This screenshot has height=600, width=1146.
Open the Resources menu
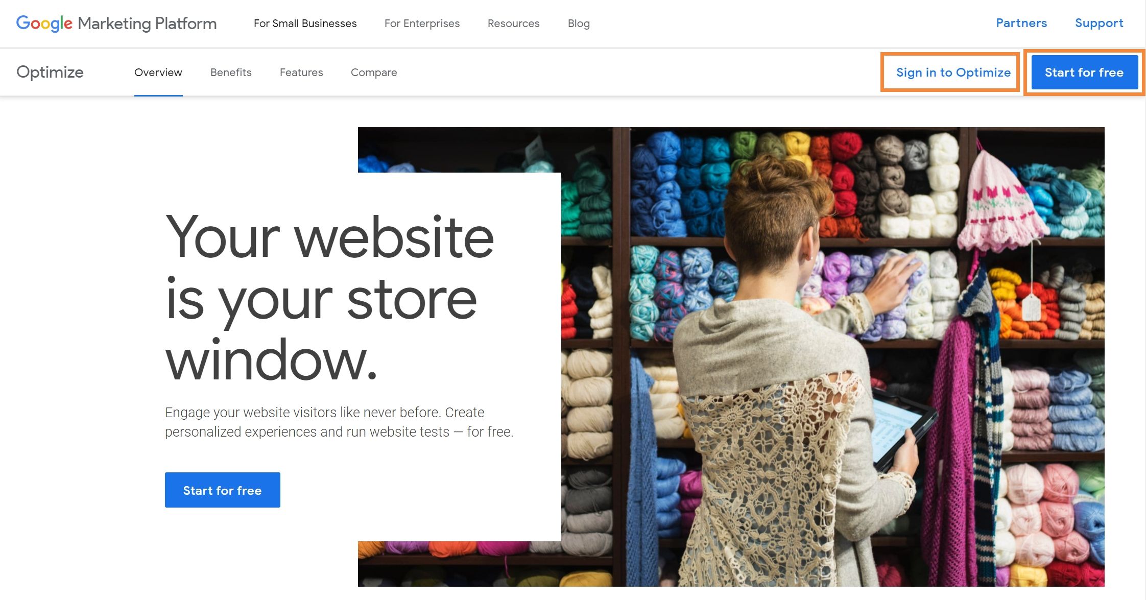(x=513, y=23)
